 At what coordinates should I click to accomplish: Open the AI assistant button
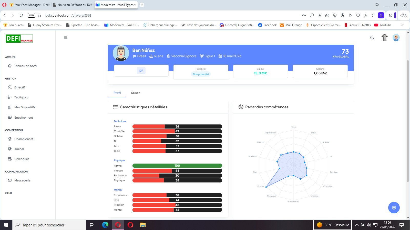(404, 15)
